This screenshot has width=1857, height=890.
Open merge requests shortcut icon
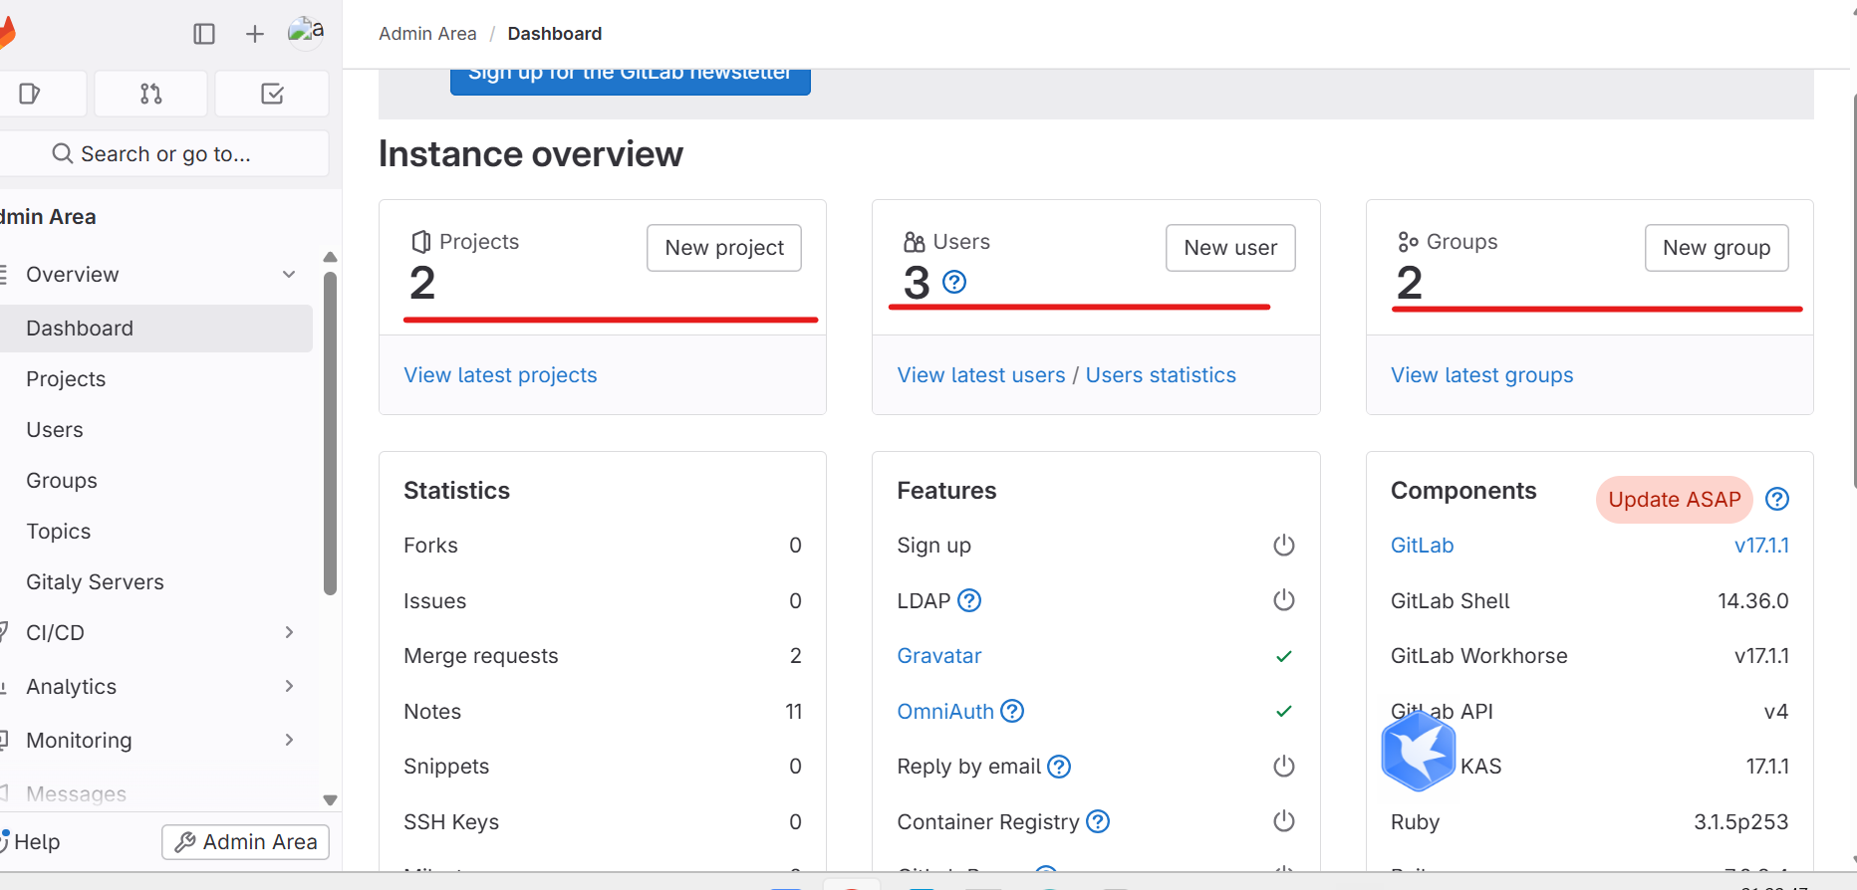[151, 94]
